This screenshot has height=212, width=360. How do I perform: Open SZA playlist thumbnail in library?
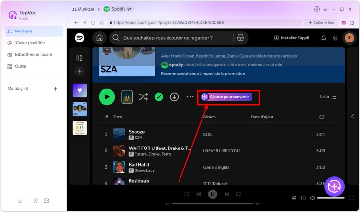coord(79,109)
